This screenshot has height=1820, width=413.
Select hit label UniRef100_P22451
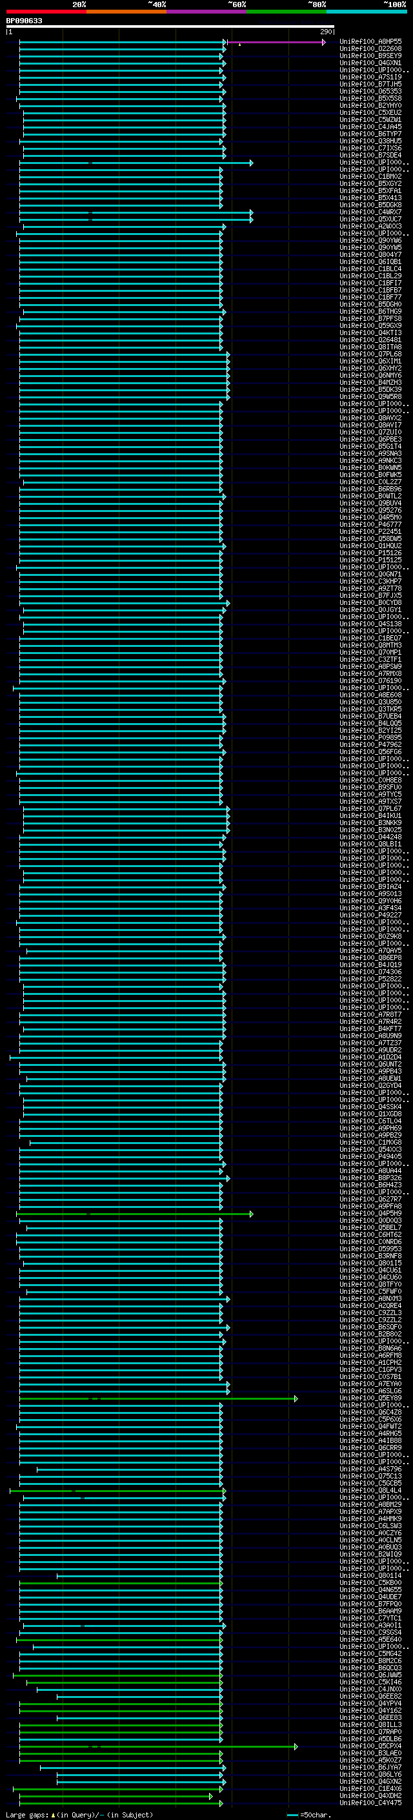coord(370,531)
